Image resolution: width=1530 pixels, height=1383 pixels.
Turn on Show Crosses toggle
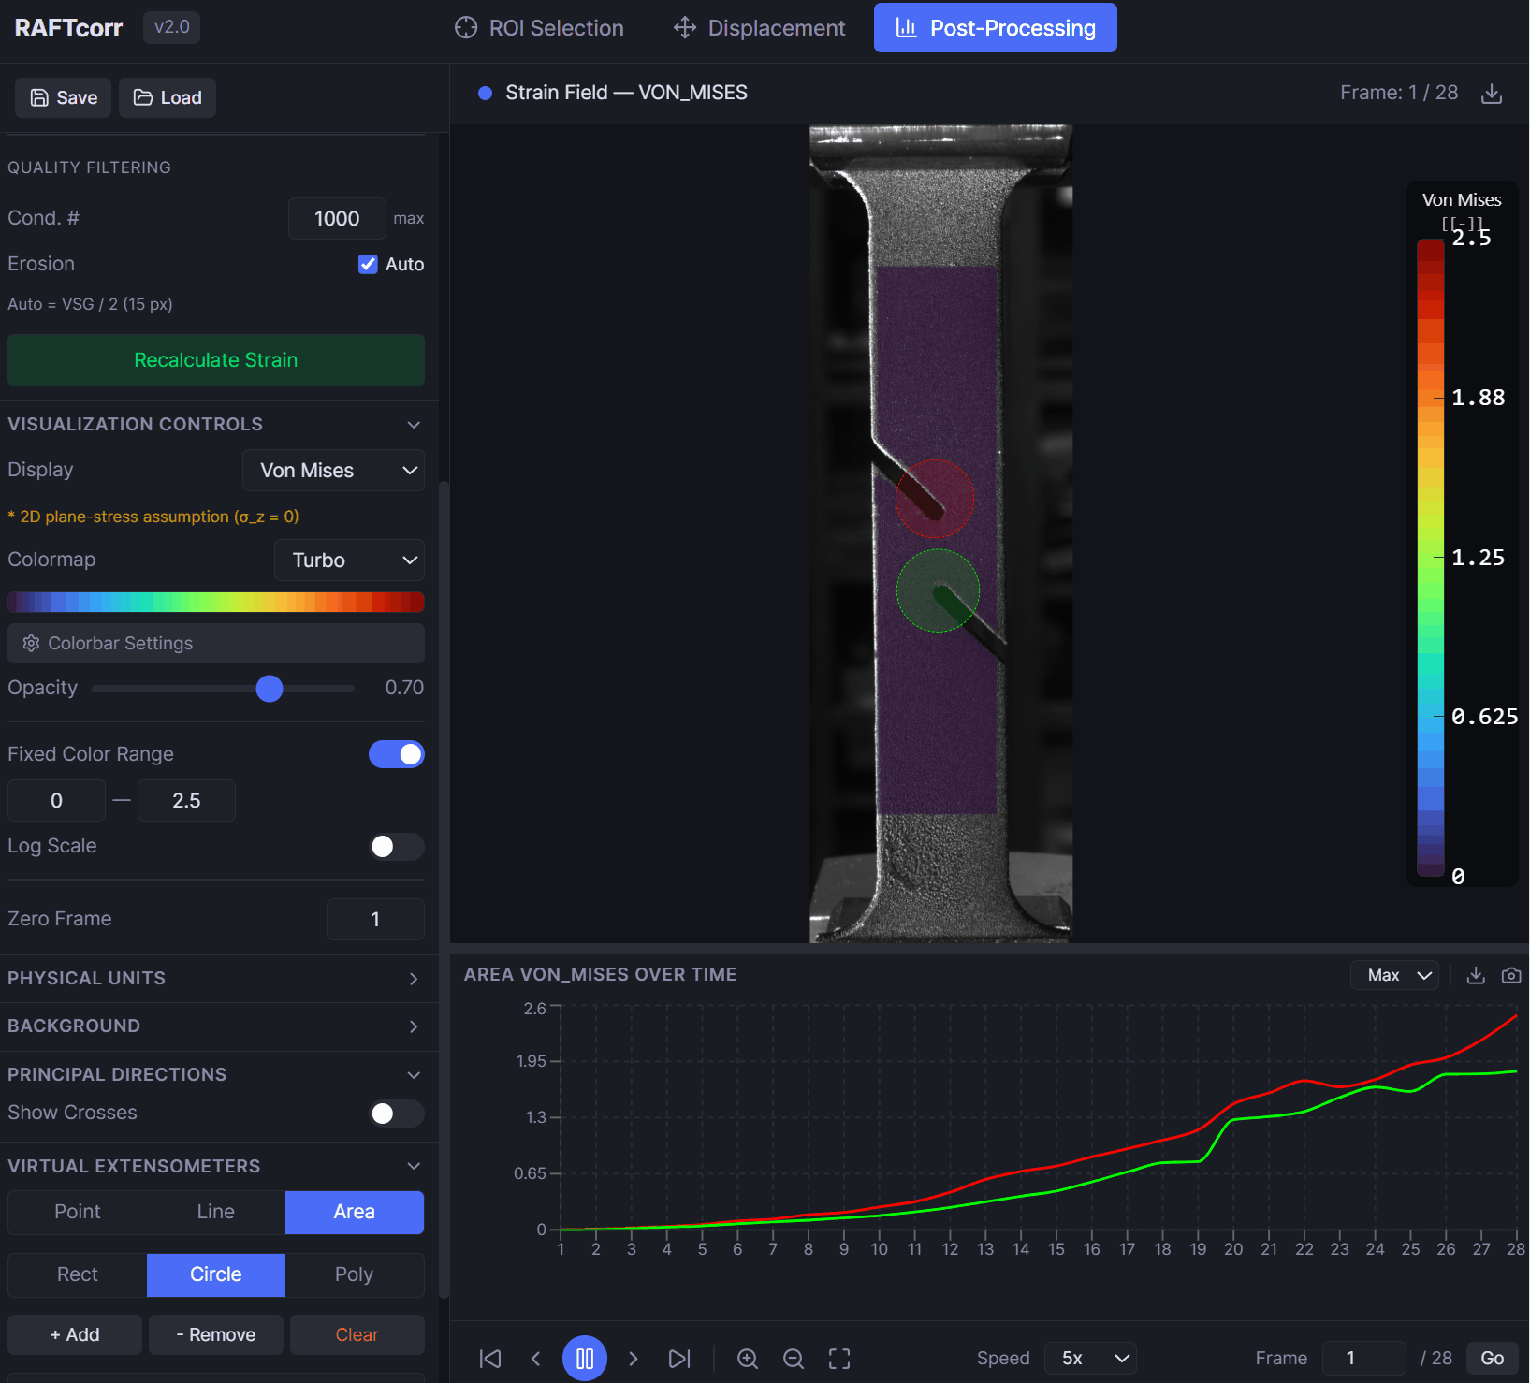tap(397, 1114)
